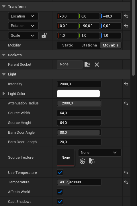This screenshot has width=137, height=206.
Task: Set Mobility to Stationary
Action: 89,45
